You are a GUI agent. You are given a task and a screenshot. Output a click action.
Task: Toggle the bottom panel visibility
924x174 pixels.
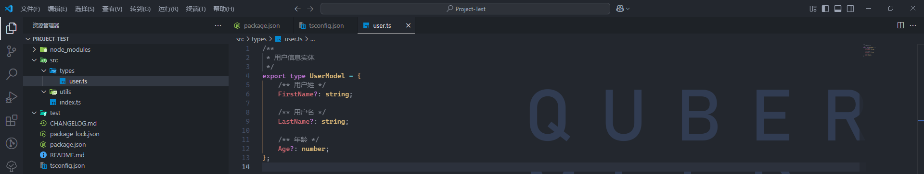838,9
